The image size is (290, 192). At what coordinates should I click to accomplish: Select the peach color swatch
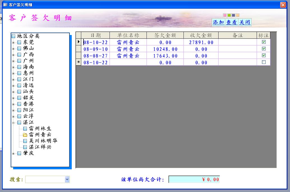point(238,15)
